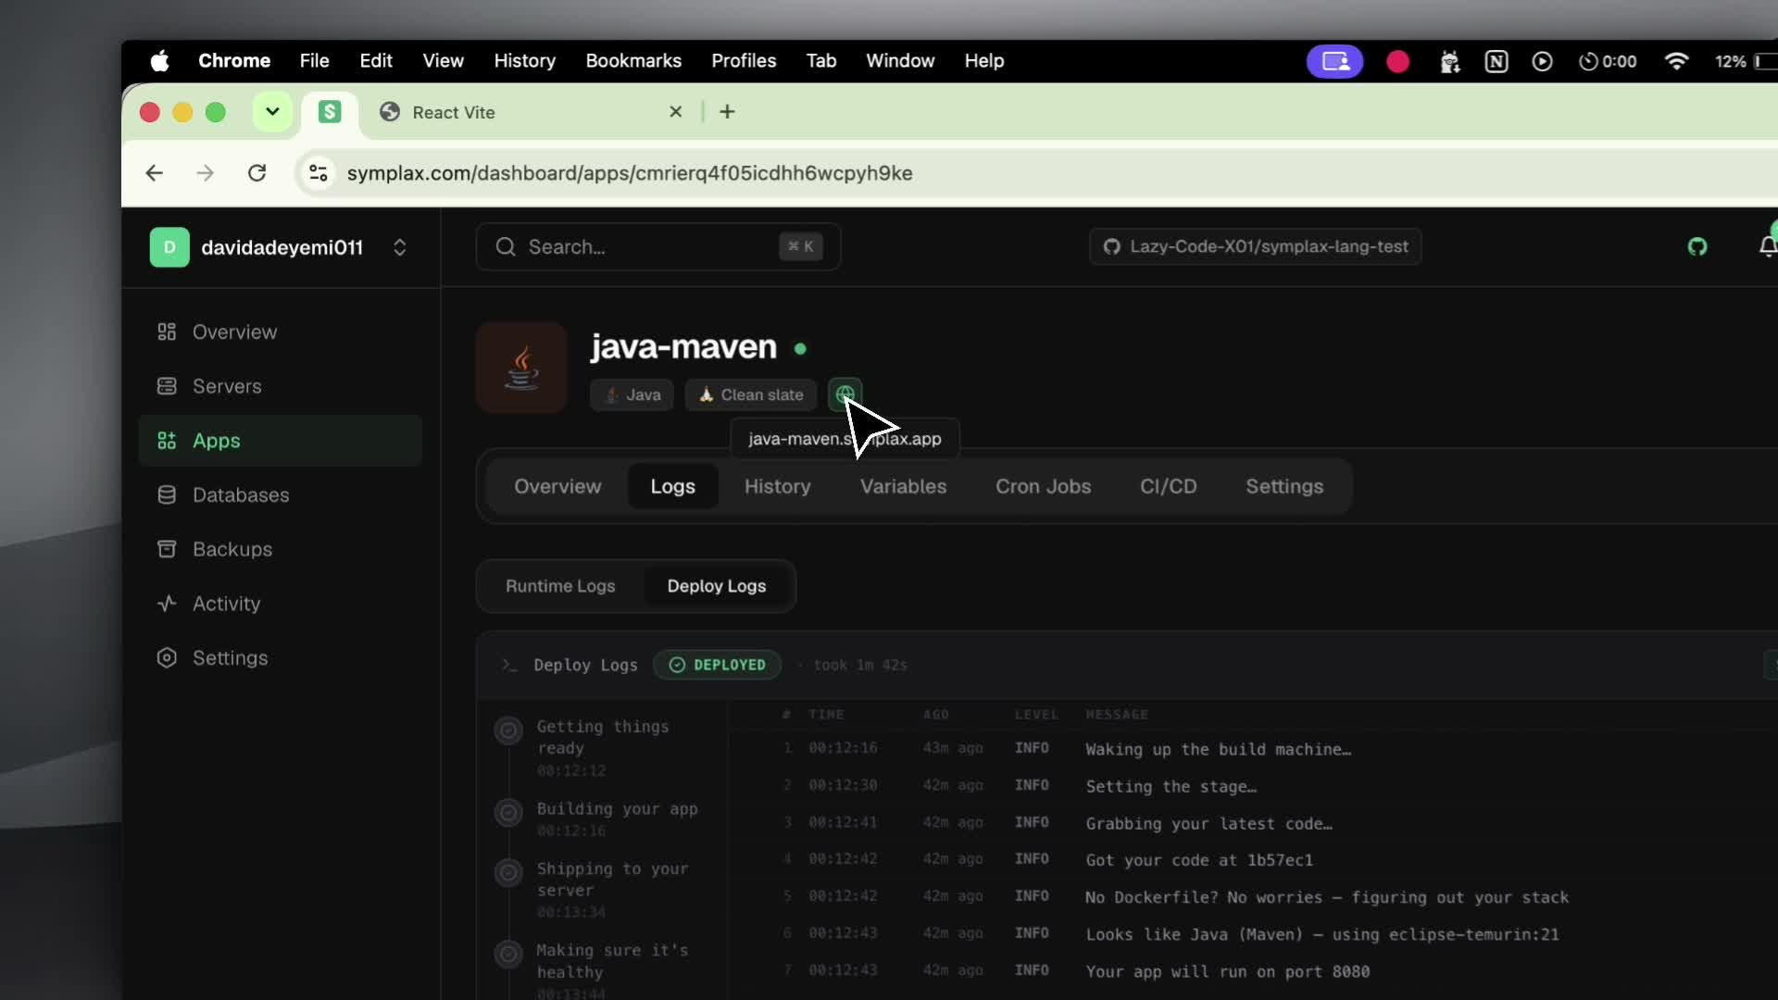The image size is (1778, 1000).
Task: Select the Shipping to your server step
Action: pos(600,890)
